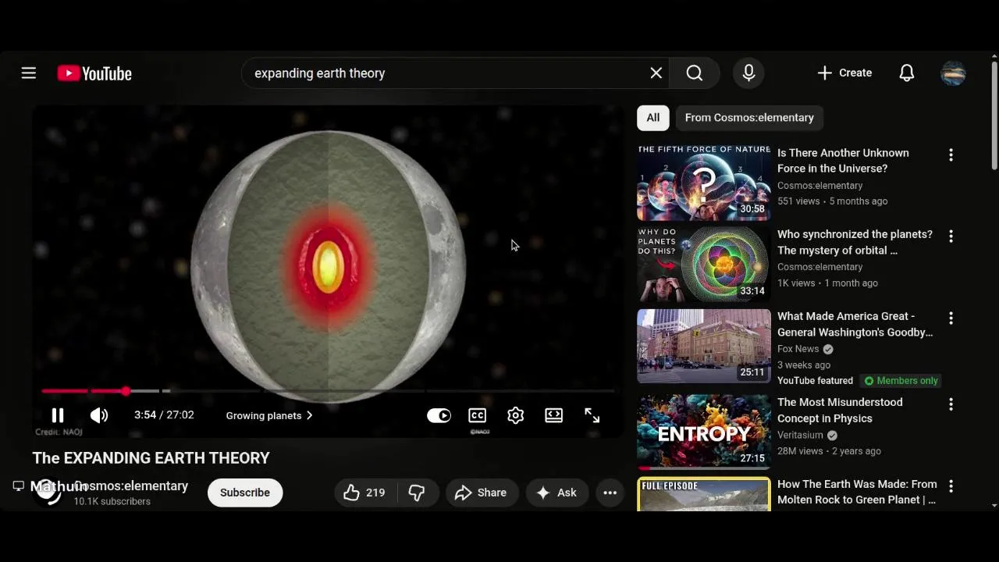Click the Veritasium channel name
This screenshot has height=562, width=999.
point(800,435)
